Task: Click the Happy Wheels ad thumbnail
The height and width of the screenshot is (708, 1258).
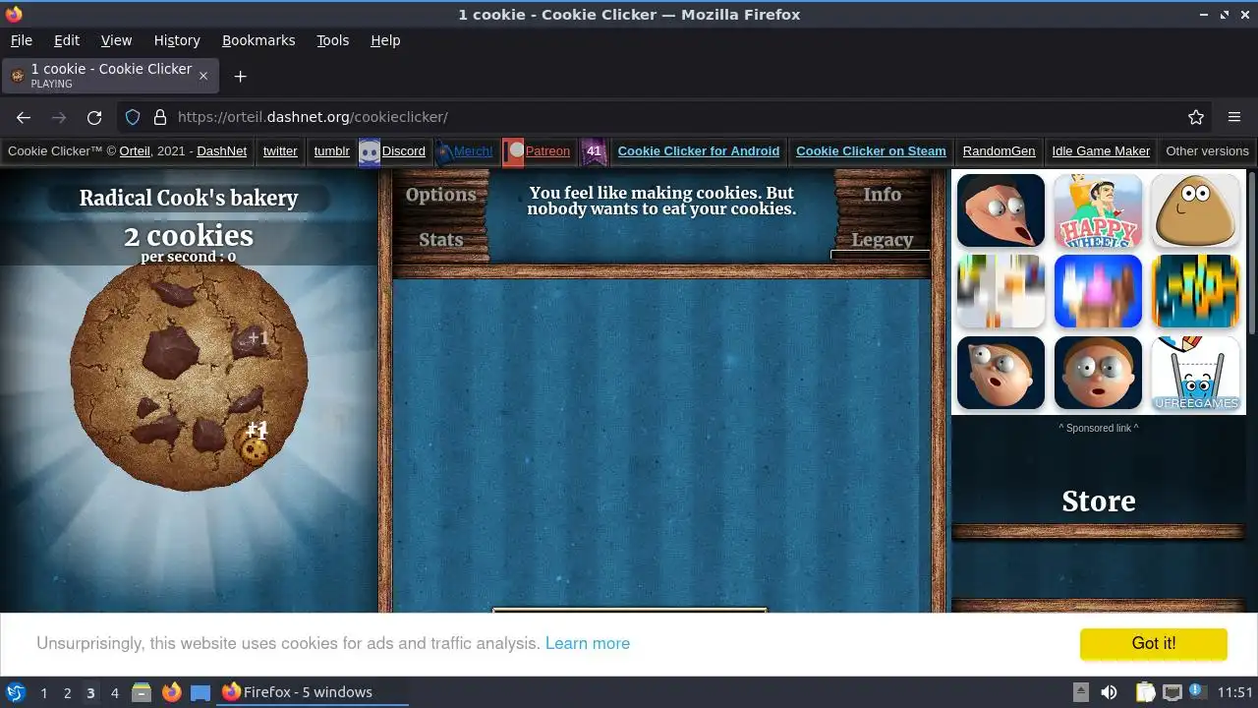Action: 1098,210
